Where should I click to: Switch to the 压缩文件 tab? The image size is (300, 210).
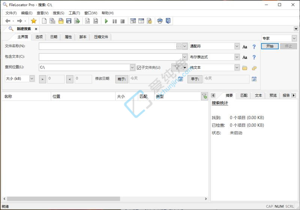[101, 37]
